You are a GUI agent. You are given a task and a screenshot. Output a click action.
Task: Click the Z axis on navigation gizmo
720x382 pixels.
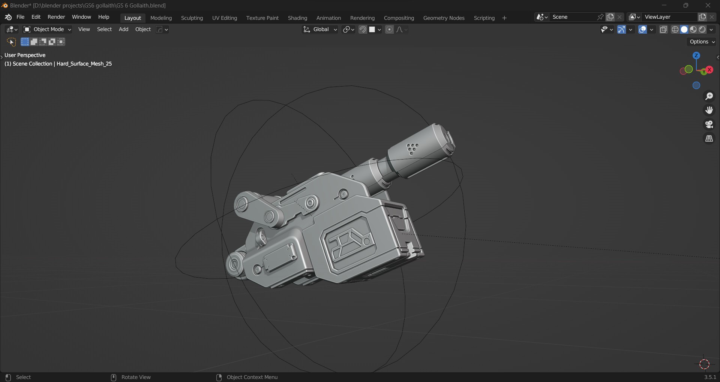point(696,56)
